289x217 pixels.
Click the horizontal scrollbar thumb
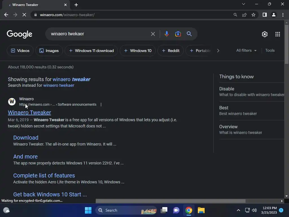170,201
